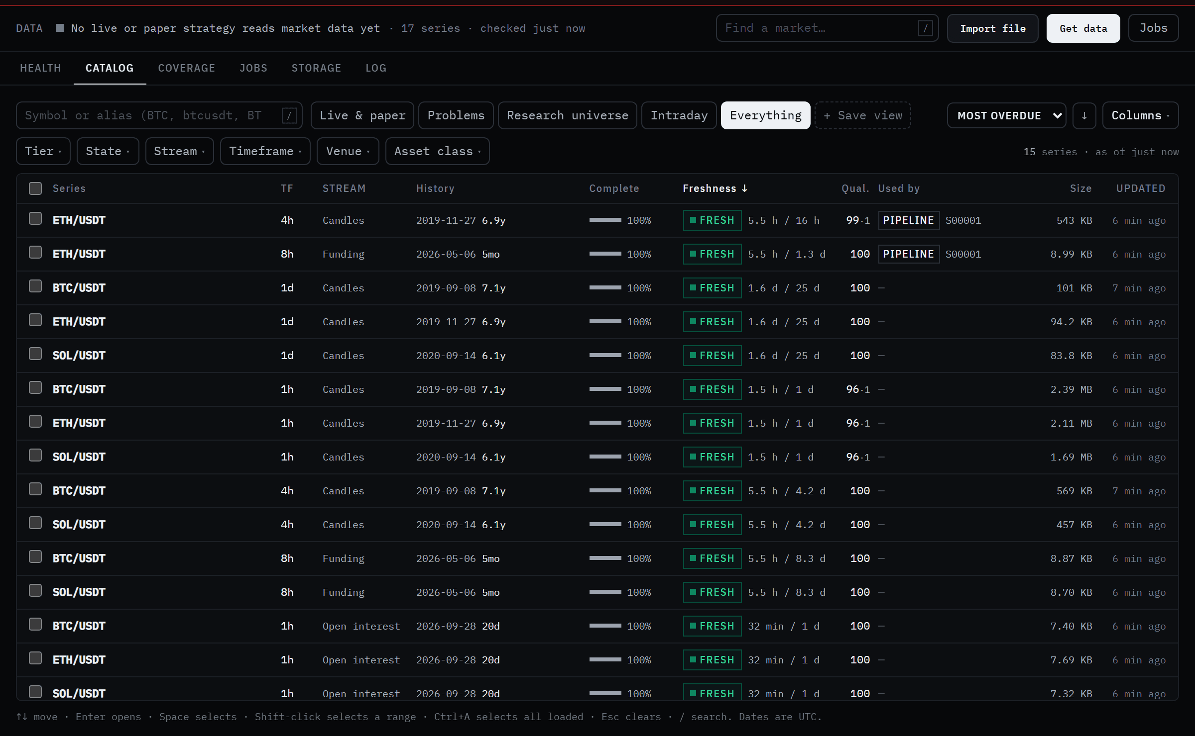
Task: Check the SOL/USDT 1d Candles row
Action: pyautogui.click(x=35, y=354)
